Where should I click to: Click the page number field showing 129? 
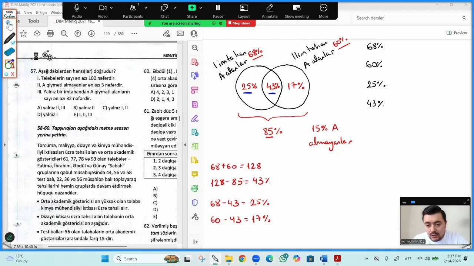(107, 34)
